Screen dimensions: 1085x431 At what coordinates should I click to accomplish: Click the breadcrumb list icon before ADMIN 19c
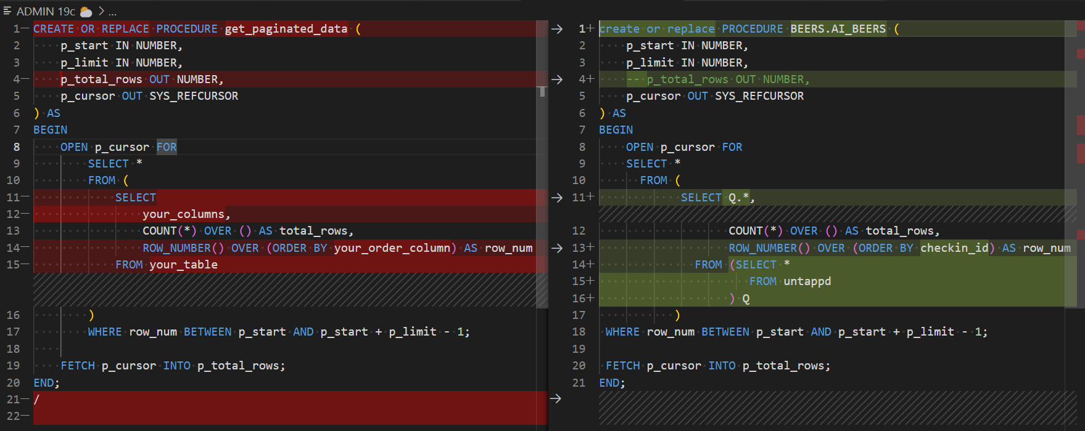7,11
